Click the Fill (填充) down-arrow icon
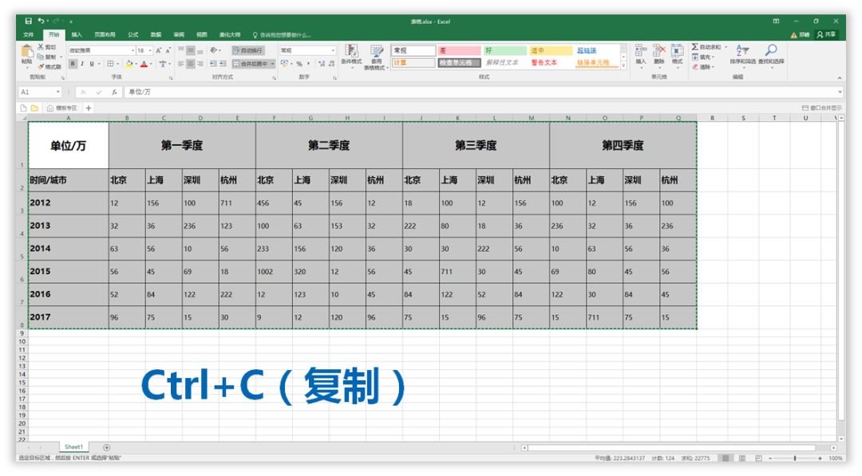 click(695, 57)
